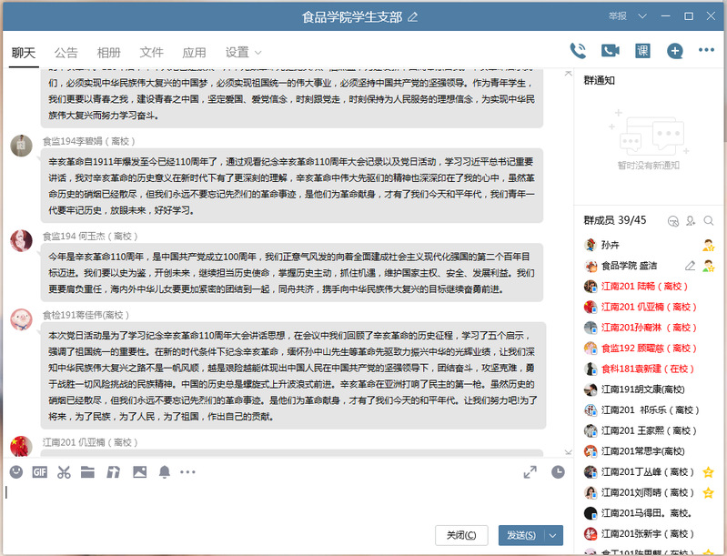Open the send options dropdown arrow
Viewport: 727px width, 556px height.
click(x=553, y=536)
